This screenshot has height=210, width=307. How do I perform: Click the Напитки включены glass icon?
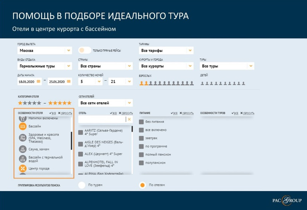(x=22, y=119)
